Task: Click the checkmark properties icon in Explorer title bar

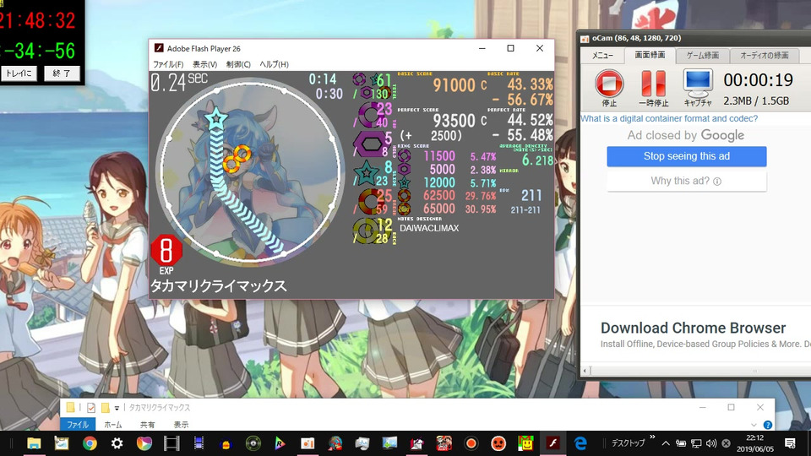Action: click(91, 408)
